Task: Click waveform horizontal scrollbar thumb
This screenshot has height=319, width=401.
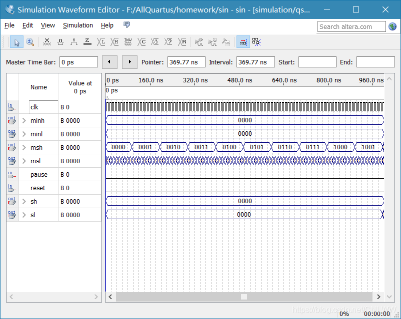Action: (x=244, y=297)
